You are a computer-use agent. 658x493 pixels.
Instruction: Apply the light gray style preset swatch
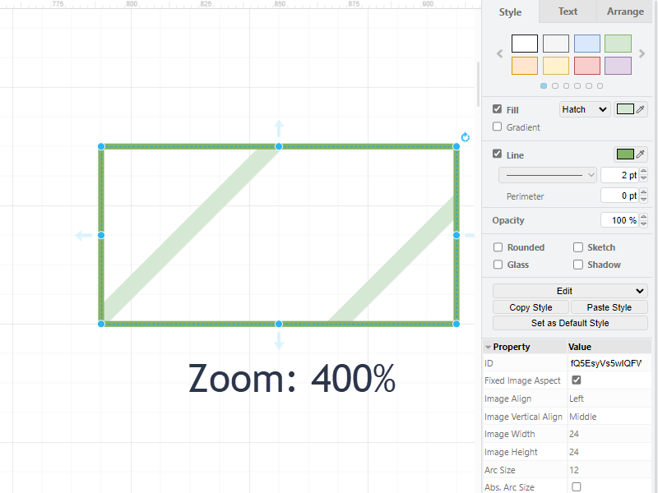[556, 44]
